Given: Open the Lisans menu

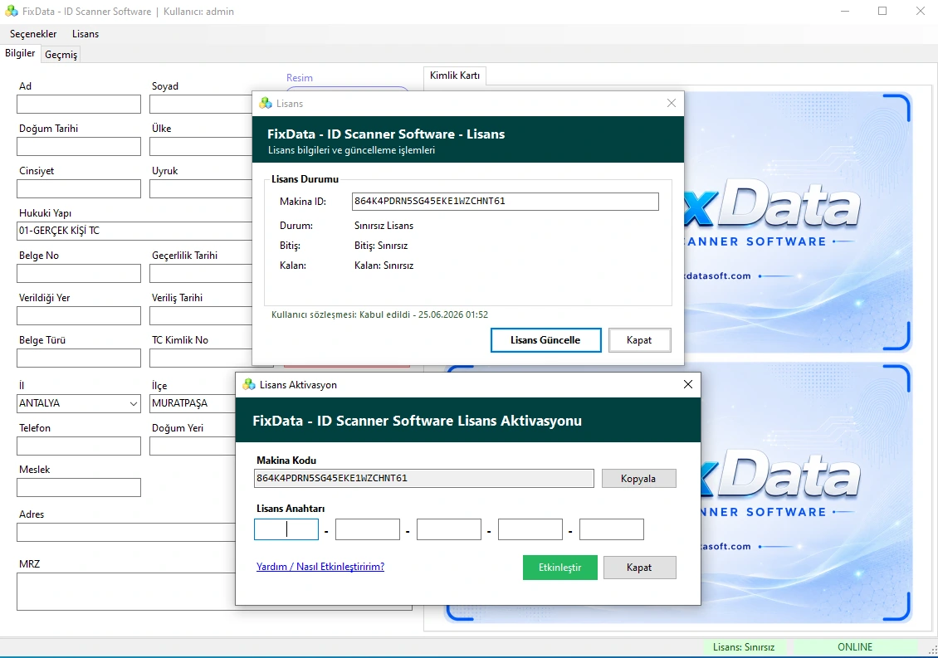Looking at the screenshot, I should coord(85,34).
